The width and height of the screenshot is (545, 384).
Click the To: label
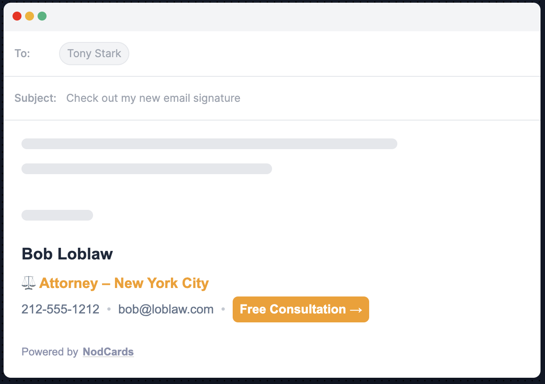(x=22, y=54)
